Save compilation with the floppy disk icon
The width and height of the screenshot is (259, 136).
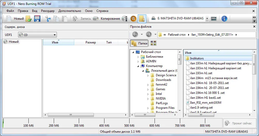pyautogui.click(x=37, y=19)
